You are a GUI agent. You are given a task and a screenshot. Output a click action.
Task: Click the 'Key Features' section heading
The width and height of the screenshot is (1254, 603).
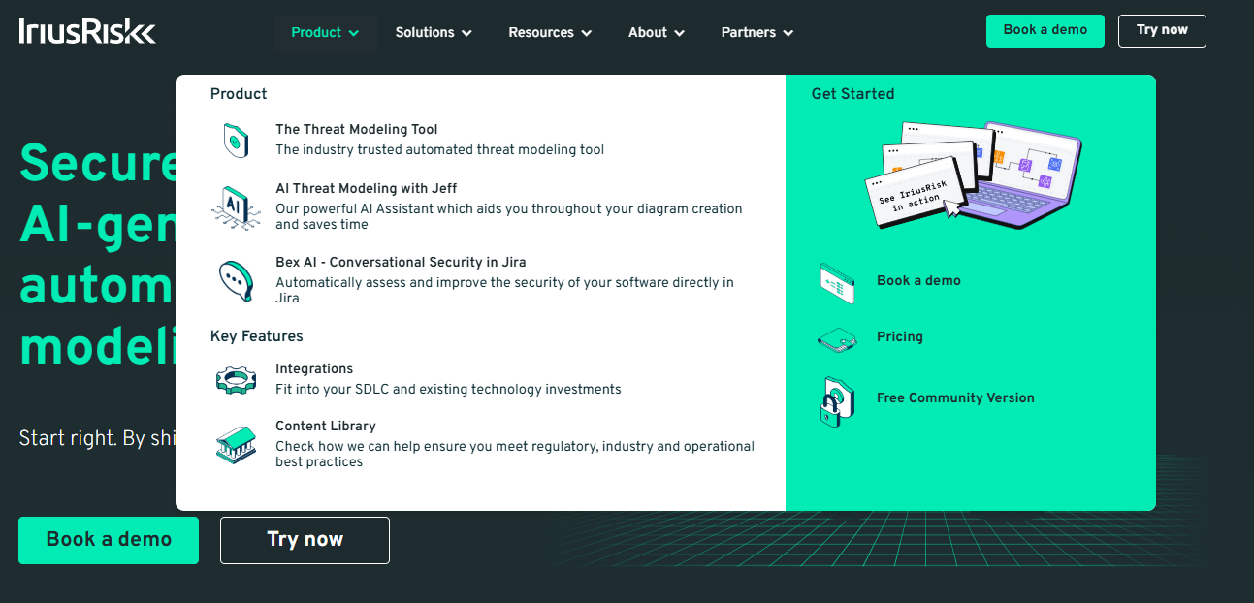[257, 336]
